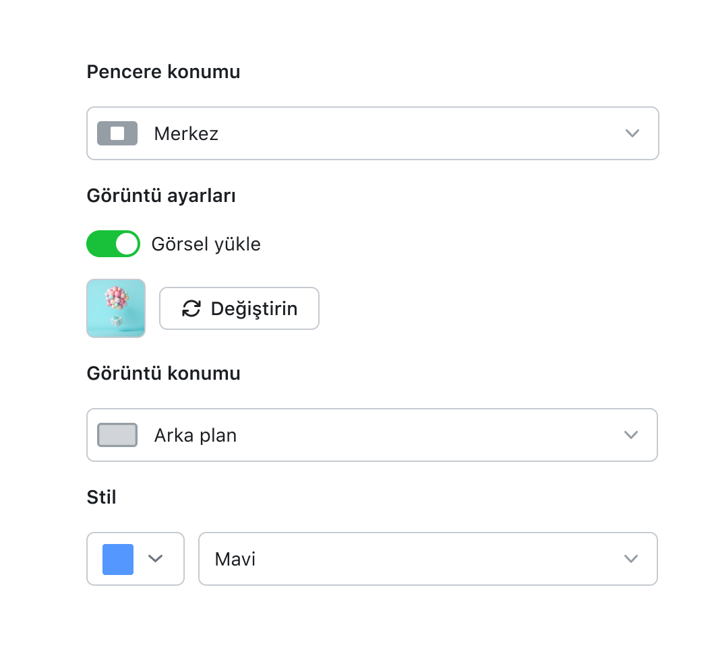Click the Stil section heading
This screenshot has width=712, height=645.
101,498
